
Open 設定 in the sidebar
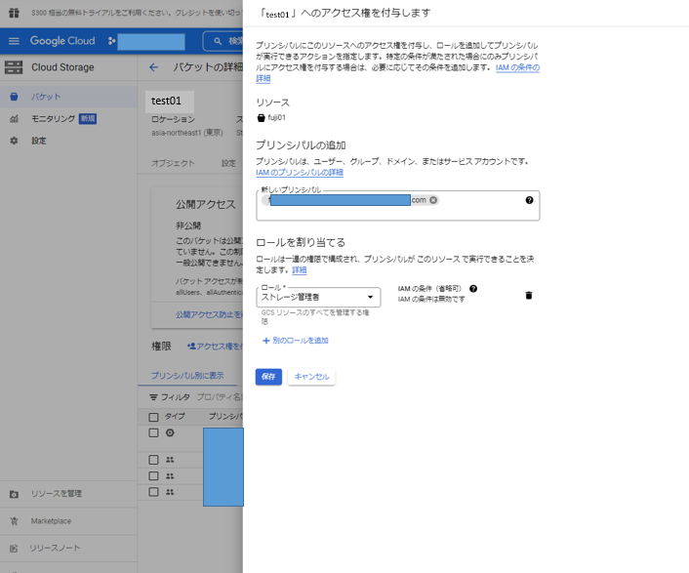click(39, 141)
